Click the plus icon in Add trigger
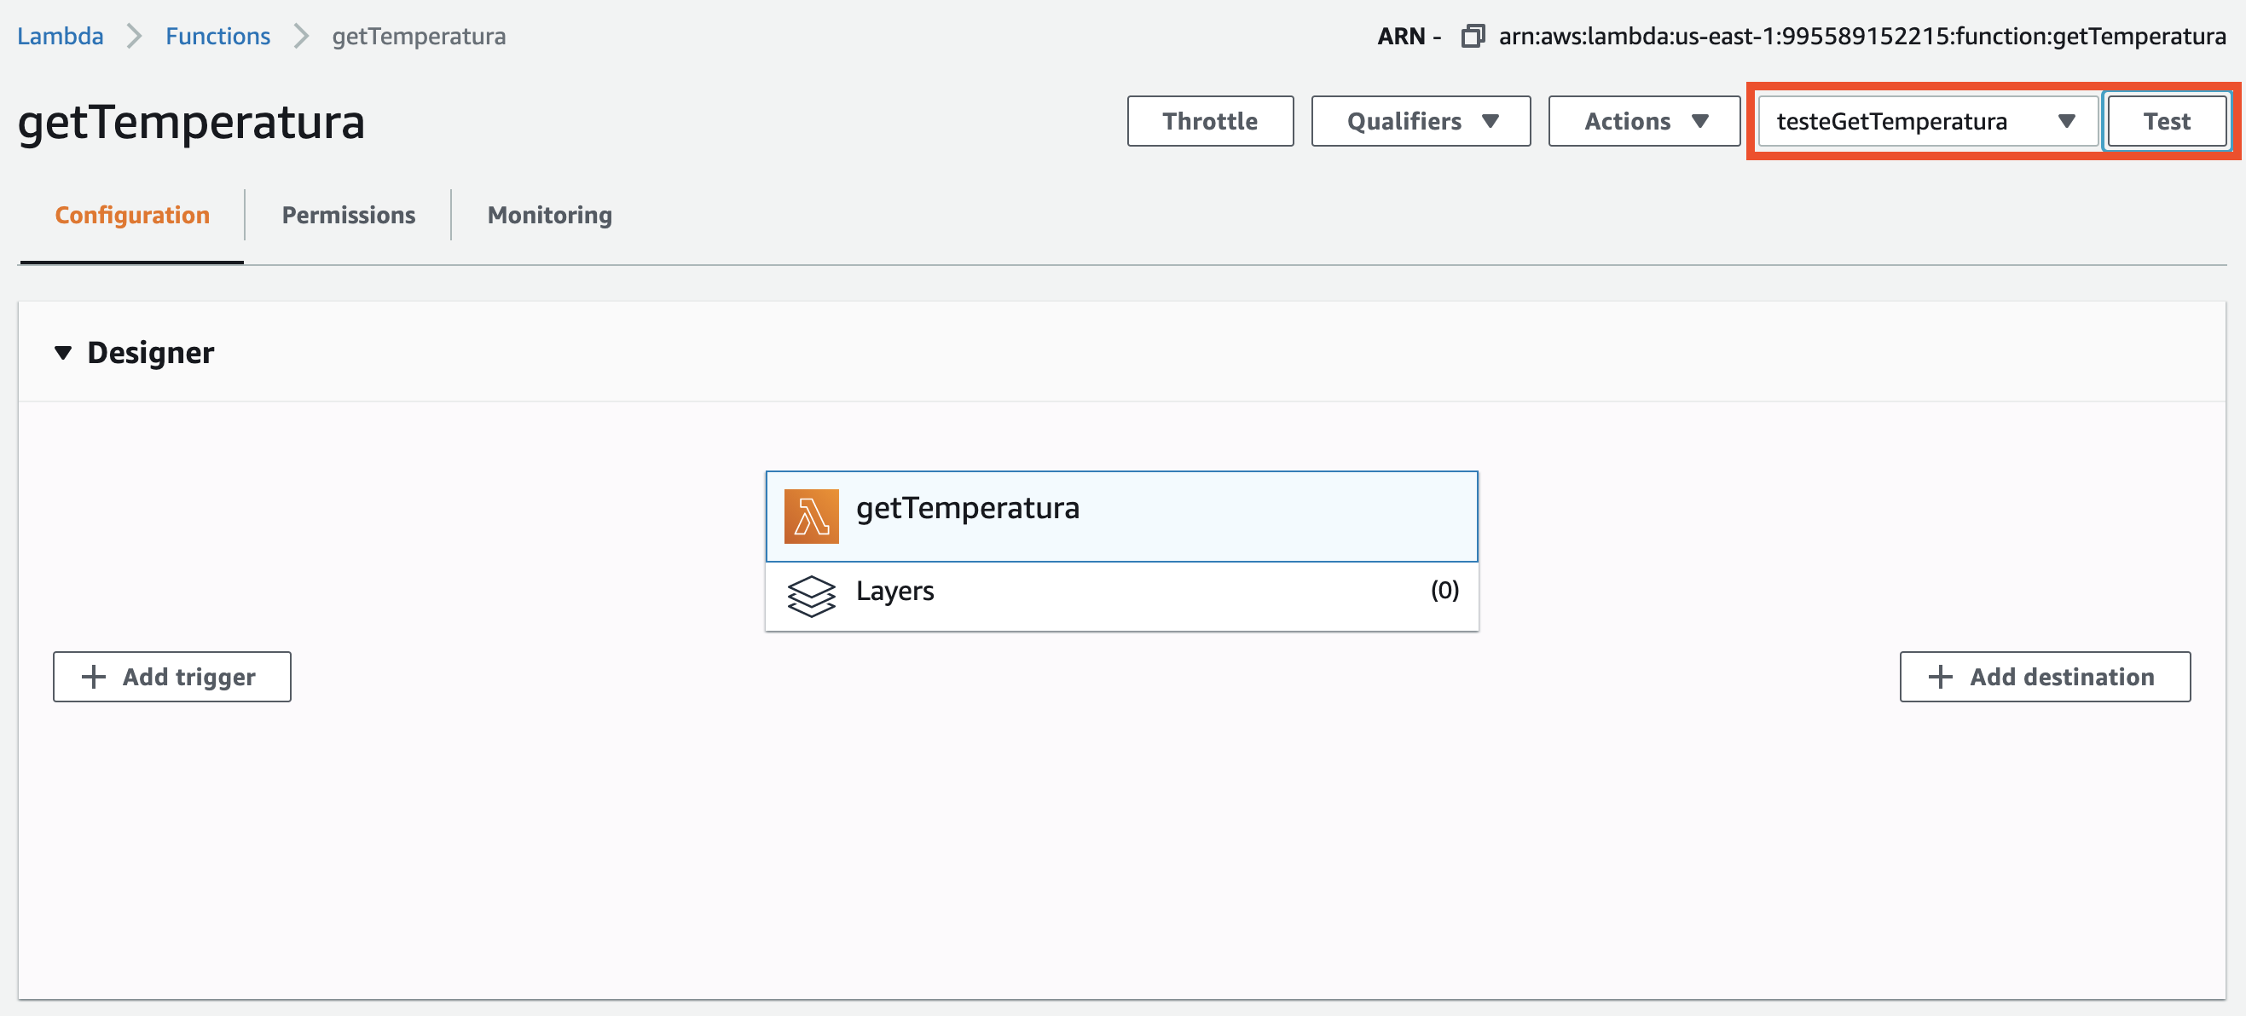The width and height of the screenshot is (2246, 1016). (93, 677)
